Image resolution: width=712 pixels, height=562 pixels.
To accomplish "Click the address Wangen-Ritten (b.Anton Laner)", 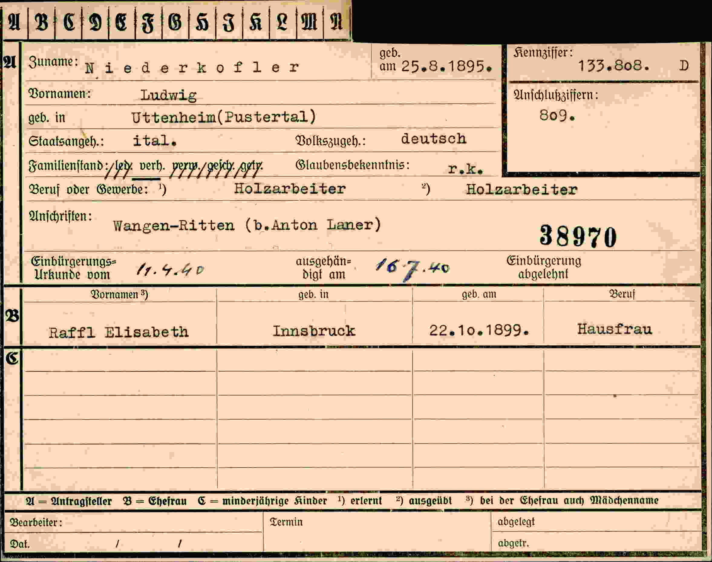I will pos(247,225).
